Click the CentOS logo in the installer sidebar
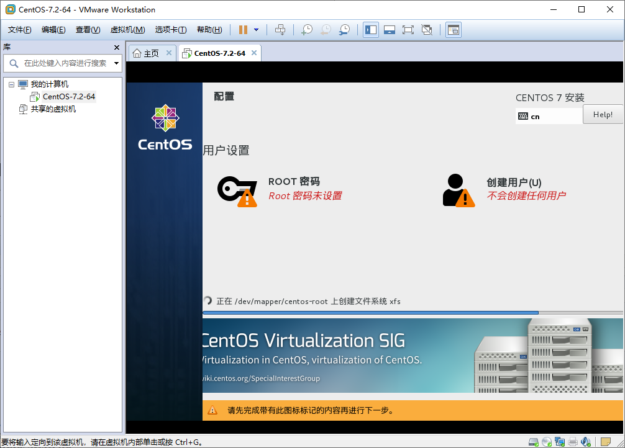This screenshot has height=448, width=625. (165, 127)
